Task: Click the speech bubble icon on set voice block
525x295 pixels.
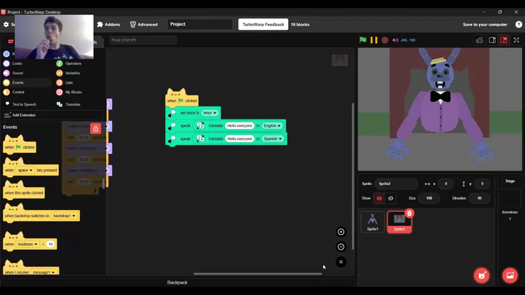Action: 172,113
